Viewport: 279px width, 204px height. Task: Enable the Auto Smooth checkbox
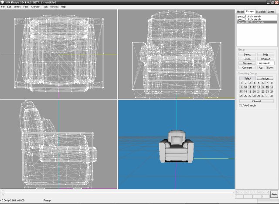click(x=240, y=105)
